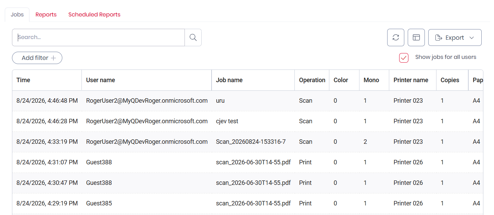The height and width of the screenshot is (215, 494).
Task: Click user name Guest385
Action: coord(99,203)
